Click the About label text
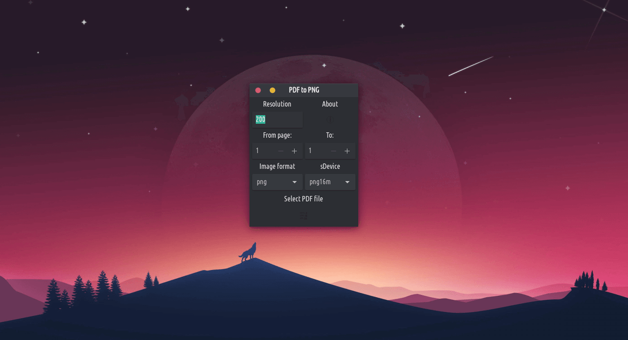The height and width of the screenshot is (340, 628). (x=330, y=104)
